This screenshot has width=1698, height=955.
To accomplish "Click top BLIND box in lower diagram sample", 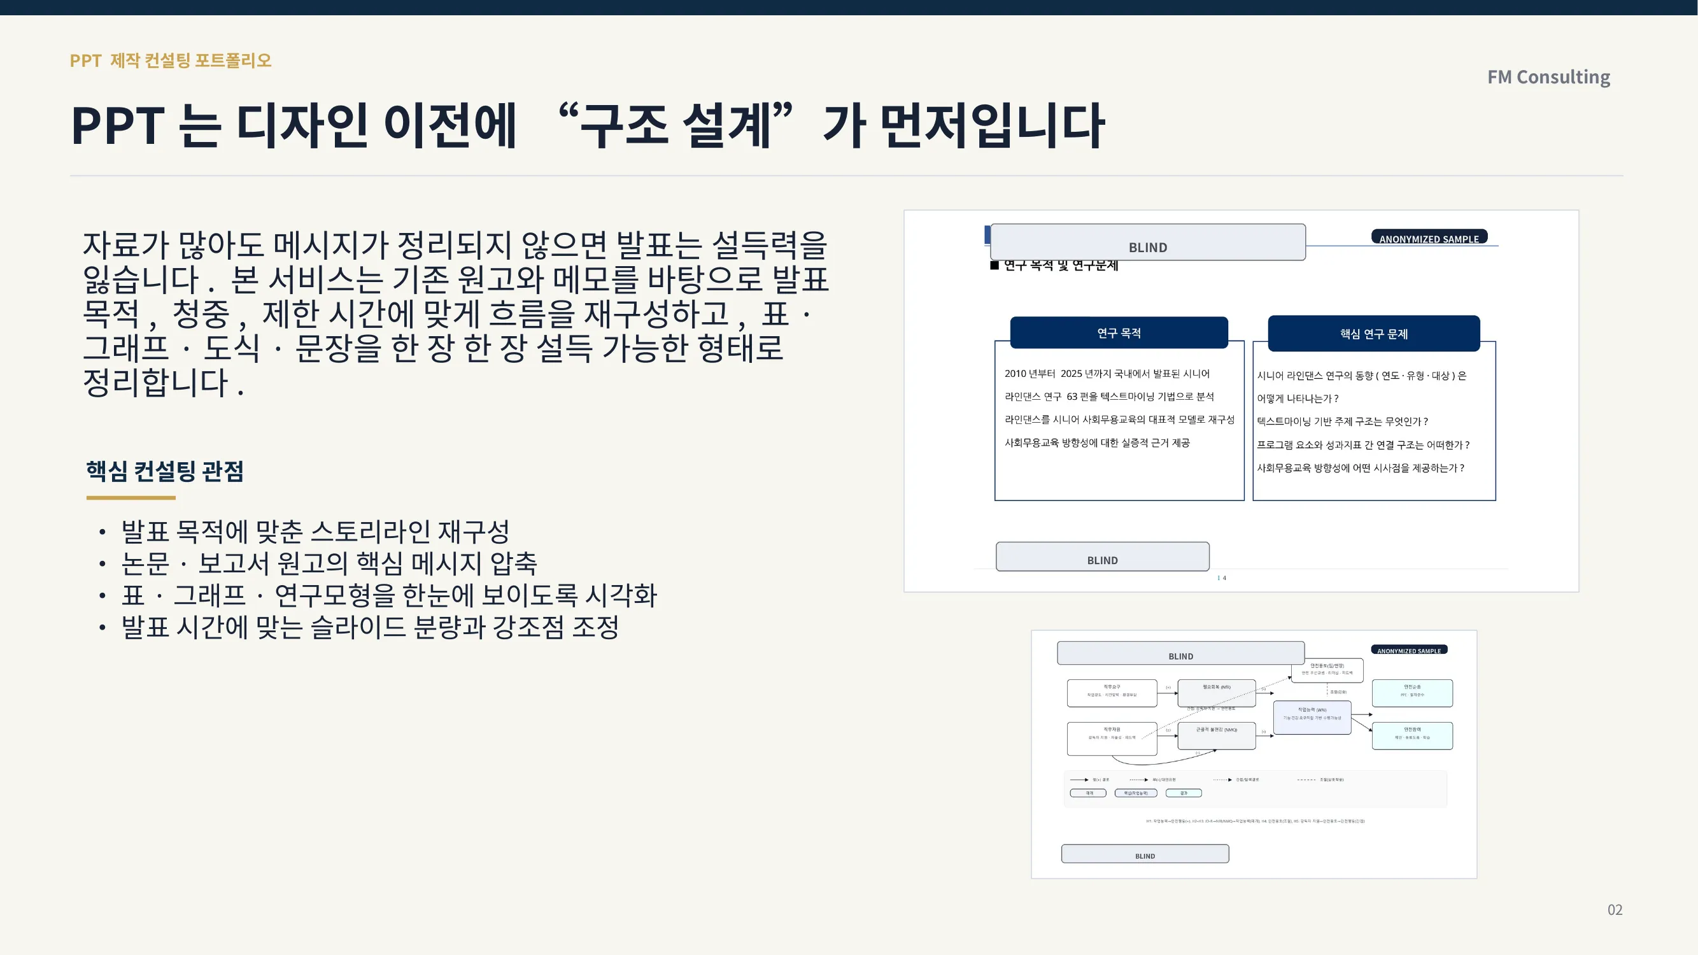I will (1180, 653).
